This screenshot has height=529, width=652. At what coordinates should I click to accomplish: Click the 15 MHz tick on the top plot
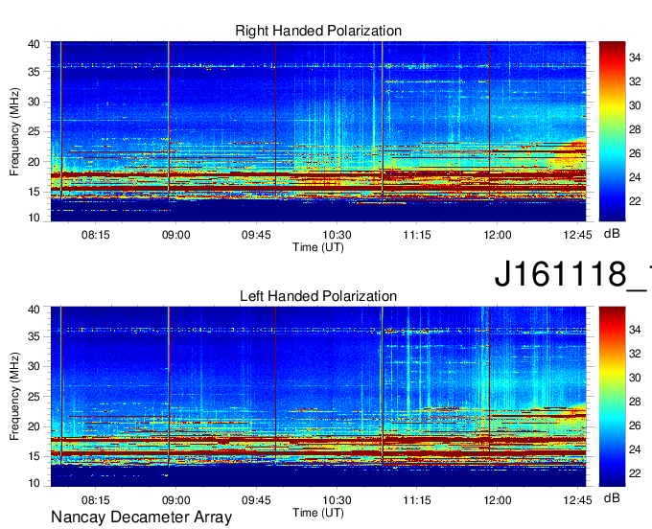34,192
